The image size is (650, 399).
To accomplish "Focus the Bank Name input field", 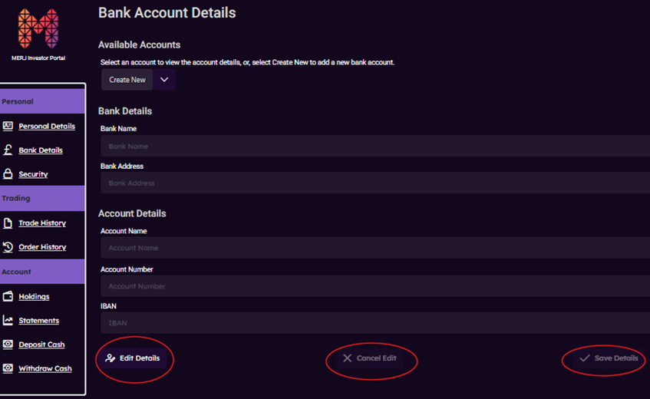I will click(374, 146).
